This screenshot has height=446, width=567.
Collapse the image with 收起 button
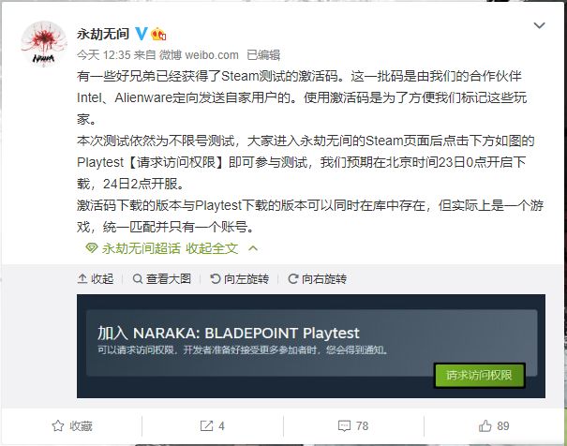coord(96,278)
